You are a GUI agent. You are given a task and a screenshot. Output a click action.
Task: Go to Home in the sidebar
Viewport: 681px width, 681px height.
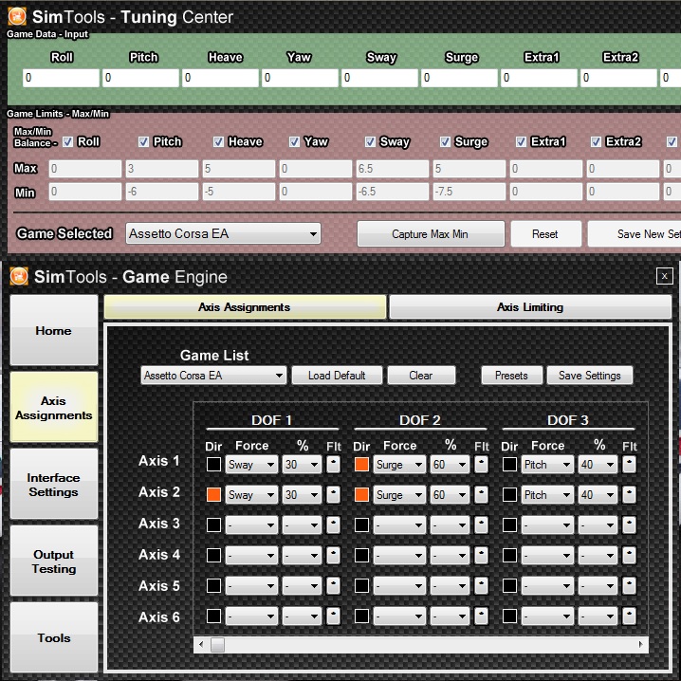(x=54, y=330)
